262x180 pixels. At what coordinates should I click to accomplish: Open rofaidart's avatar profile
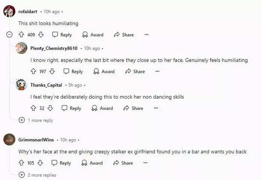pos(9,11)
